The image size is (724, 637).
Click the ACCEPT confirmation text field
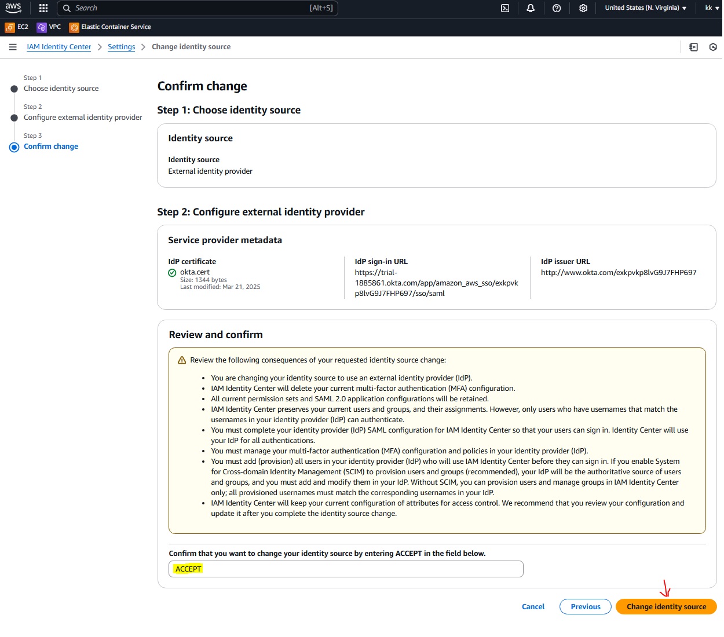pyautogui.click(x=346, y=569)
